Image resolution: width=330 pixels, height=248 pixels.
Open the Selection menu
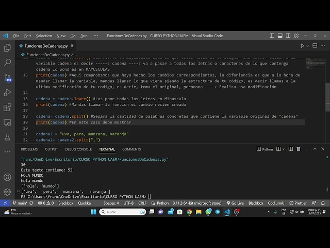(x=44, y=36)
